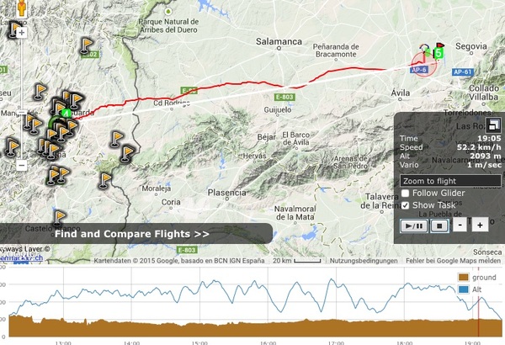The height and width of the screenshot is (345, 505).
Task: Collapse the flight info panel icon
Action: (492, 125)
